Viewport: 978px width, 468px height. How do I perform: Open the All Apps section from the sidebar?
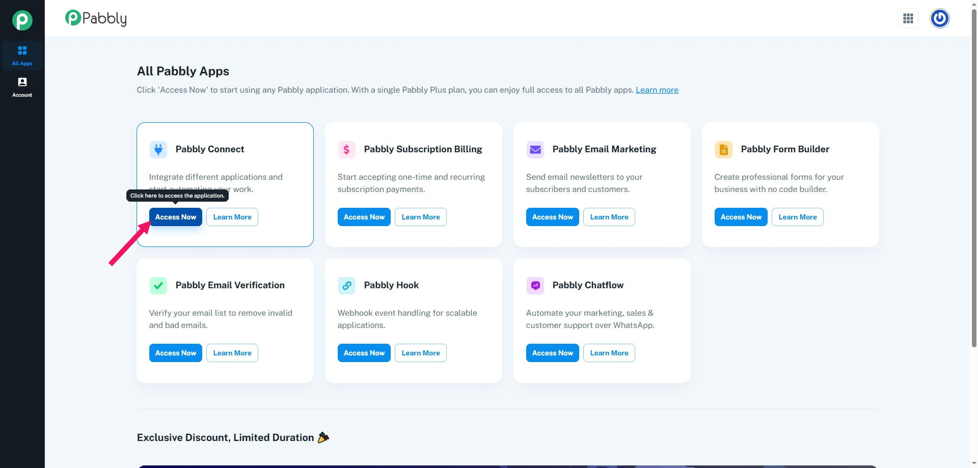pyautogui.click(x=22, y=56)
